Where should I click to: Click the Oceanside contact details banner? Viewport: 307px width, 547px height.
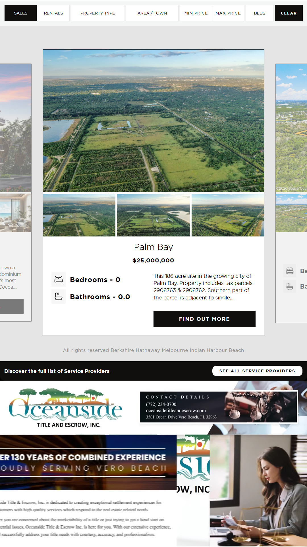pyautogui.click(x=218, y=407)
